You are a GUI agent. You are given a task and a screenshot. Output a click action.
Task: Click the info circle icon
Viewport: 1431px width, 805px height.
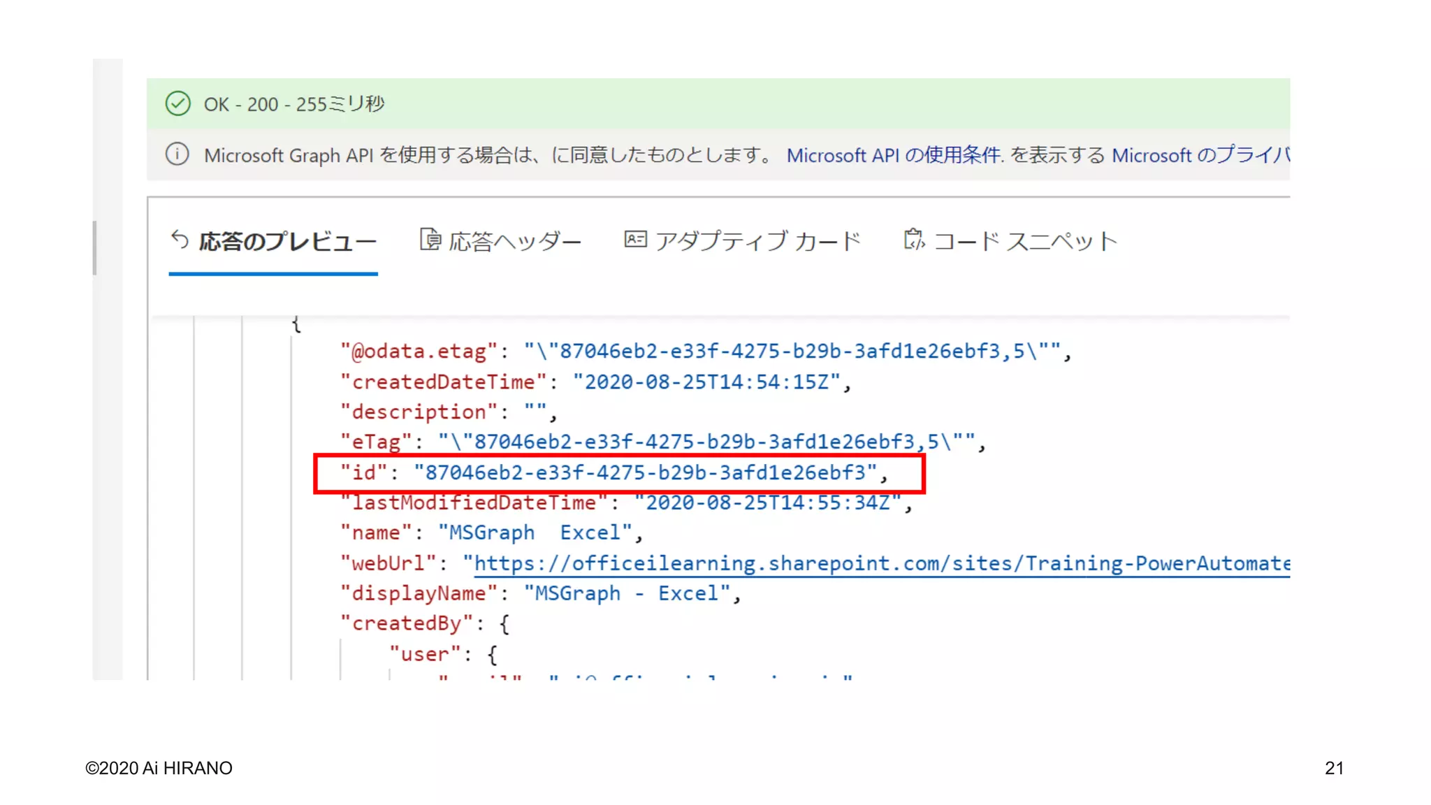pos(177,154)
